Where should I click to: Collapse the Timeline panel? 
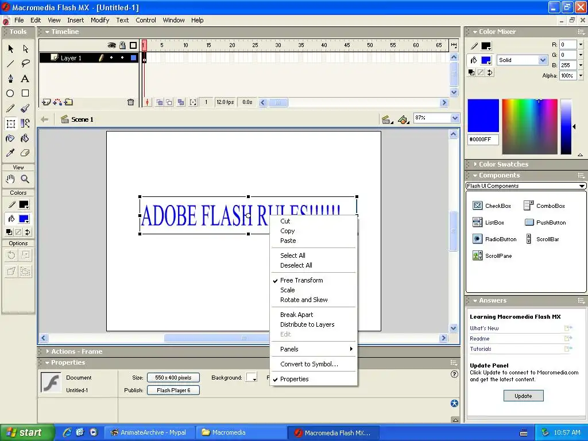click(47, 32)
